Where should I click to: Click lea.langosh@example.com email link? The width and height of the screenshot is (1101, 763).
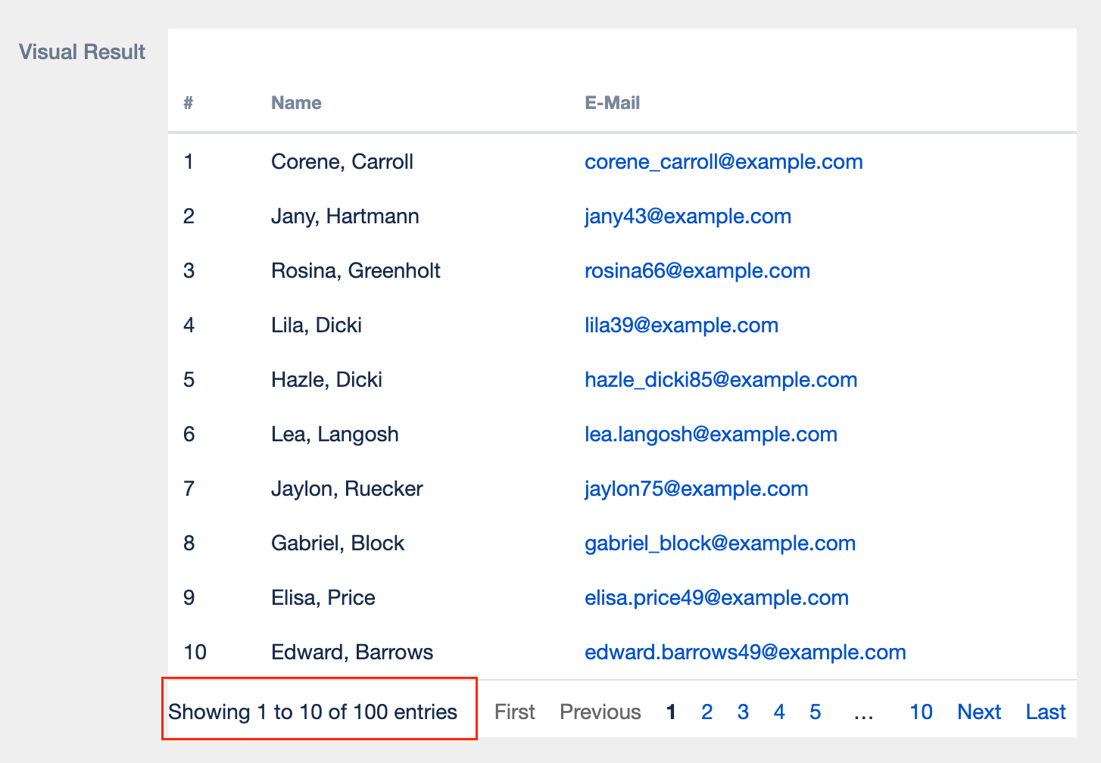coord(710,434)
